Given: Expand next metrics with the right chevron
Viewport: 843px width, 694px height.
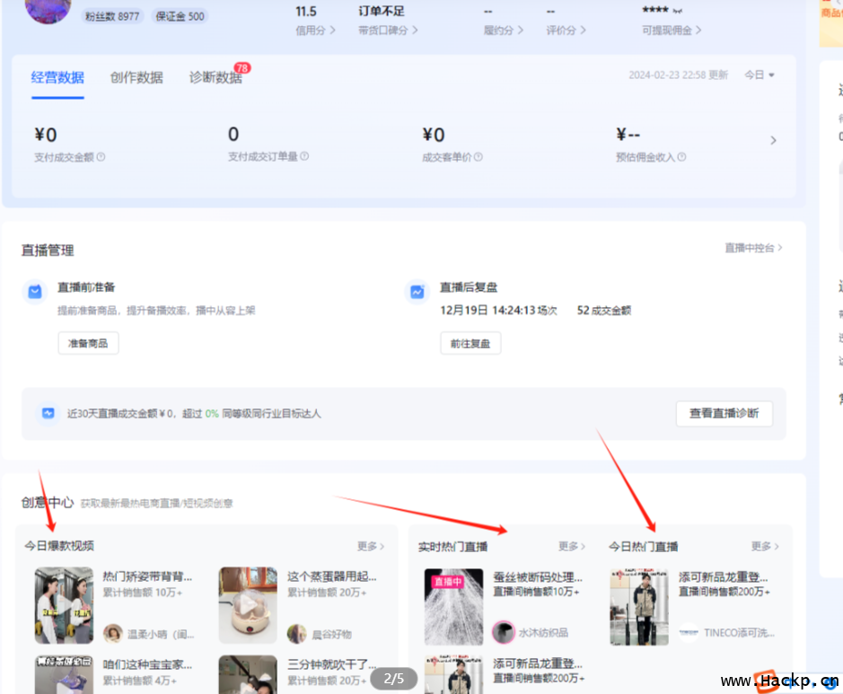Looking at the screenshot, I should (773, 140).
